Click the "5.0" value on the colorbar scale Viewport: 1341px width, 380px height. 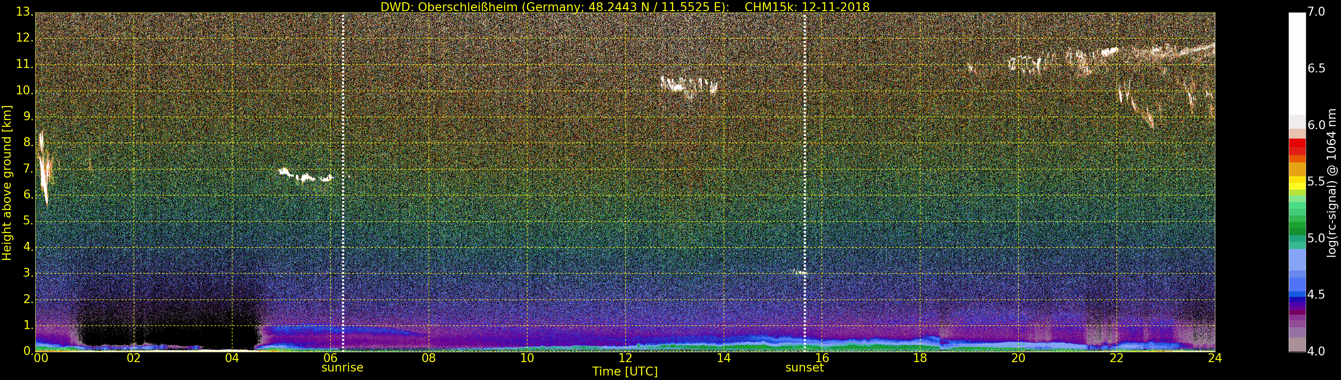(x=1316, y=238)
